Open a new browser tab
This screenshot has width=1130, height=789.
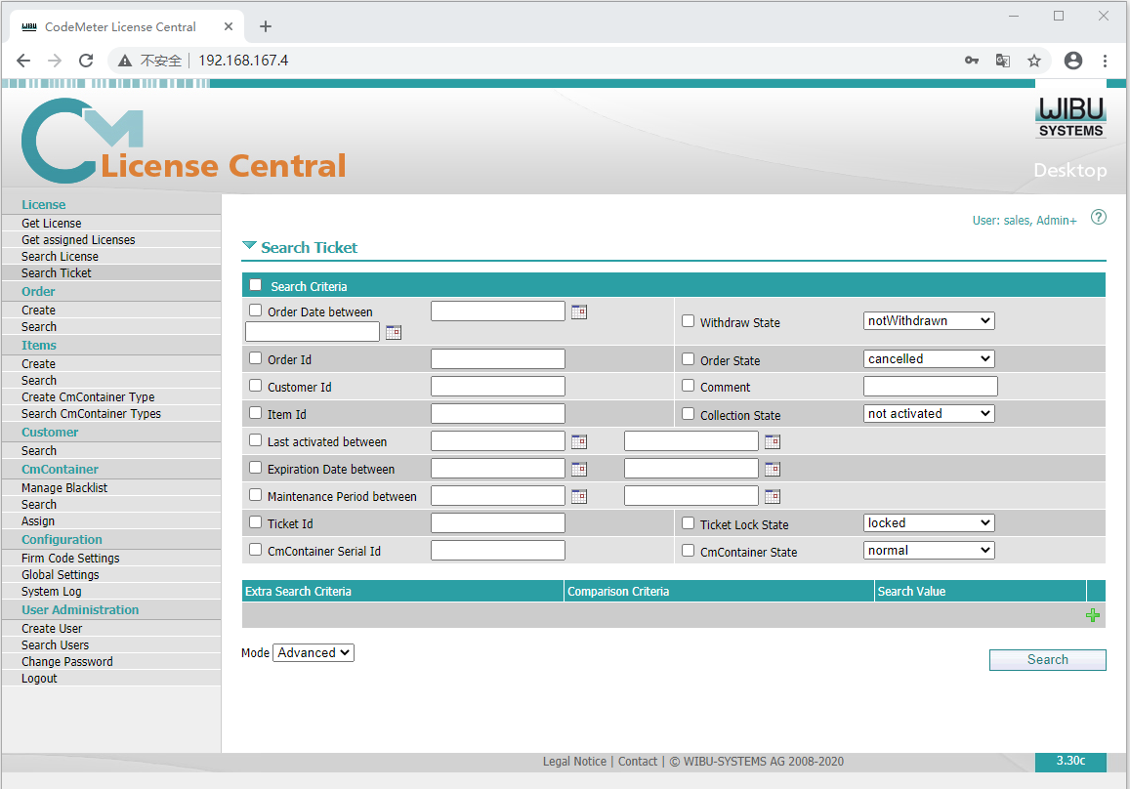(266, 26)
